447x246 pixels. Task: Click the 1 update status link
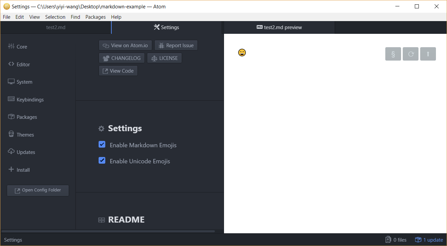point(429,240)
